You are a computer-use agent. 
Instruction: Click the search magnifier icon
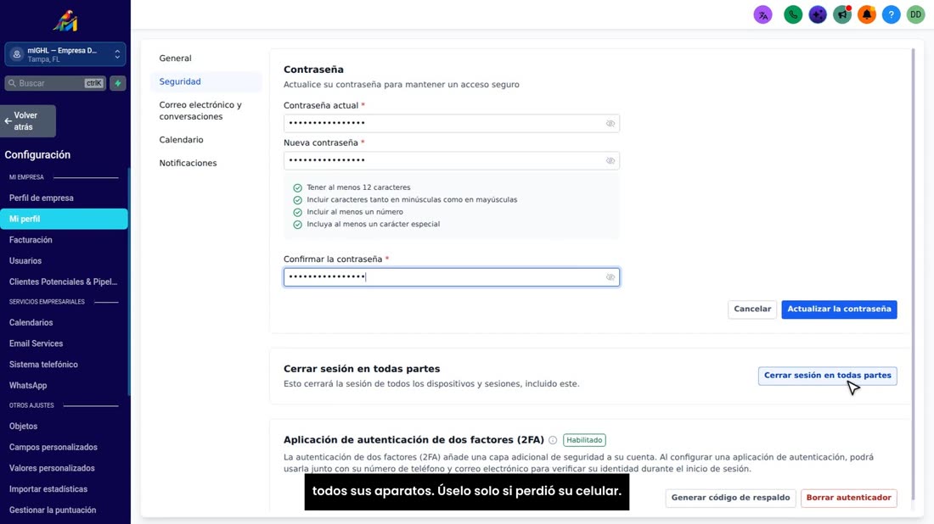12,83
